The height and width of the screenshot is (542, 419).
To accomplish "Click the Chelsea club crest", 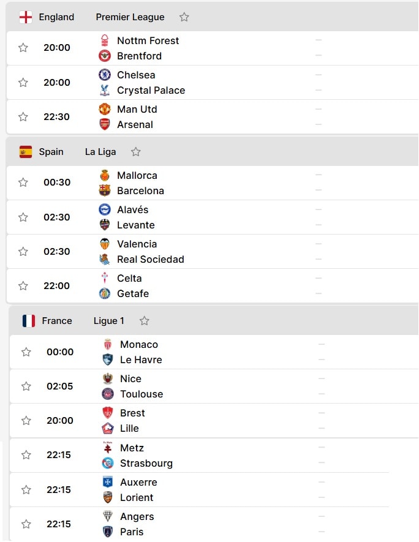I will [x=105, y=75].
